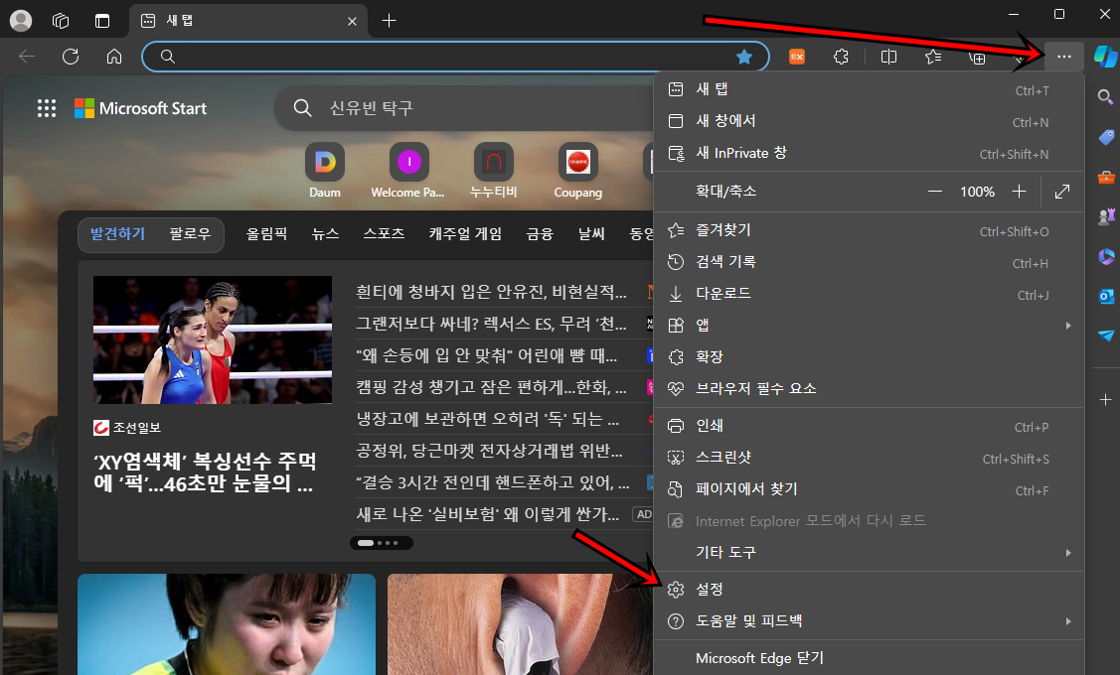Open the 날씨 feed tab

[591, 234]
